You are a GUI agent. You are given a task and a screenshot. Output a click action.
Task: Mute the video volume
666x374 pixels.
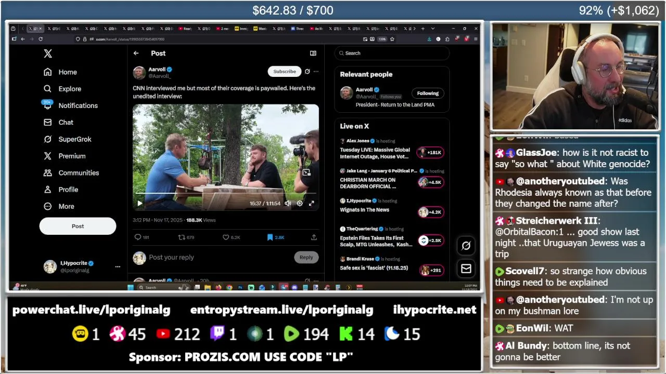pos(288,204)
